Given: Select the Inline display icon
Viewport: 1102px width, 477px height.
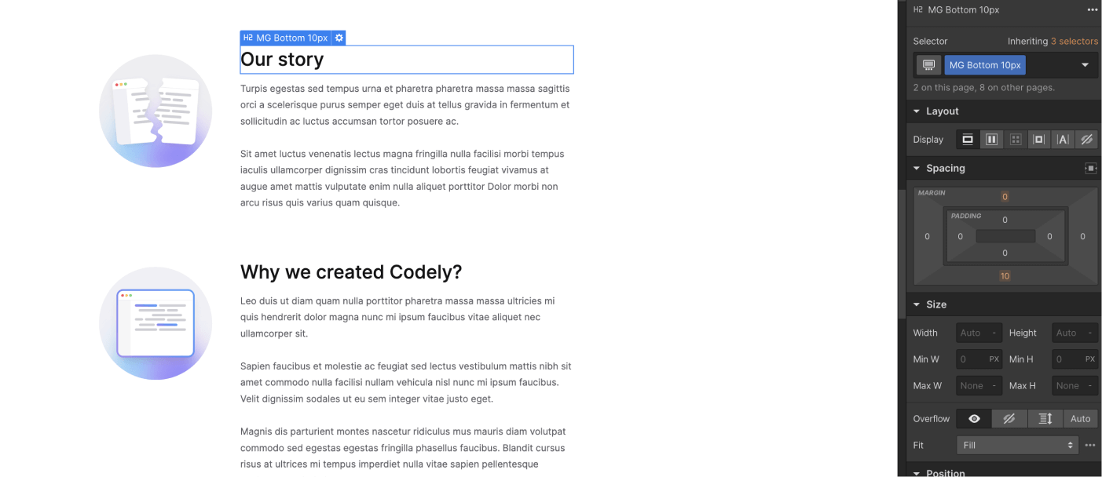Looking at the screenshot, I should (x=1063, y=139).
